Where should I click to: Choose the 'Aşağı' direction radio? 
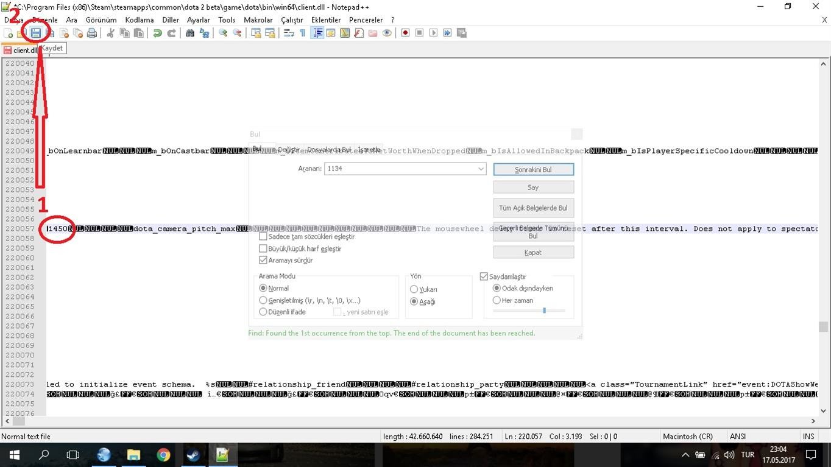tap(414, 301)
